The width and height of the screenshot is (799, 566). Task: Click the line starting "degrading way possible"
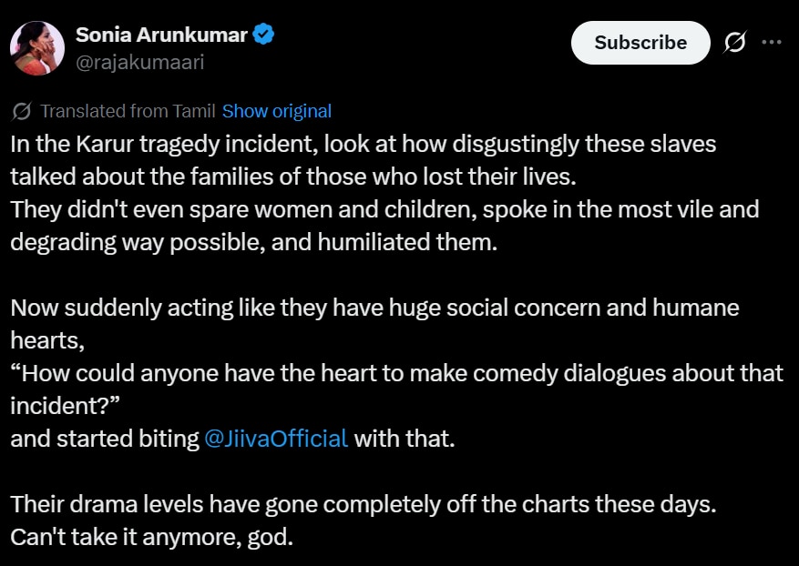(x=254, y=242)
